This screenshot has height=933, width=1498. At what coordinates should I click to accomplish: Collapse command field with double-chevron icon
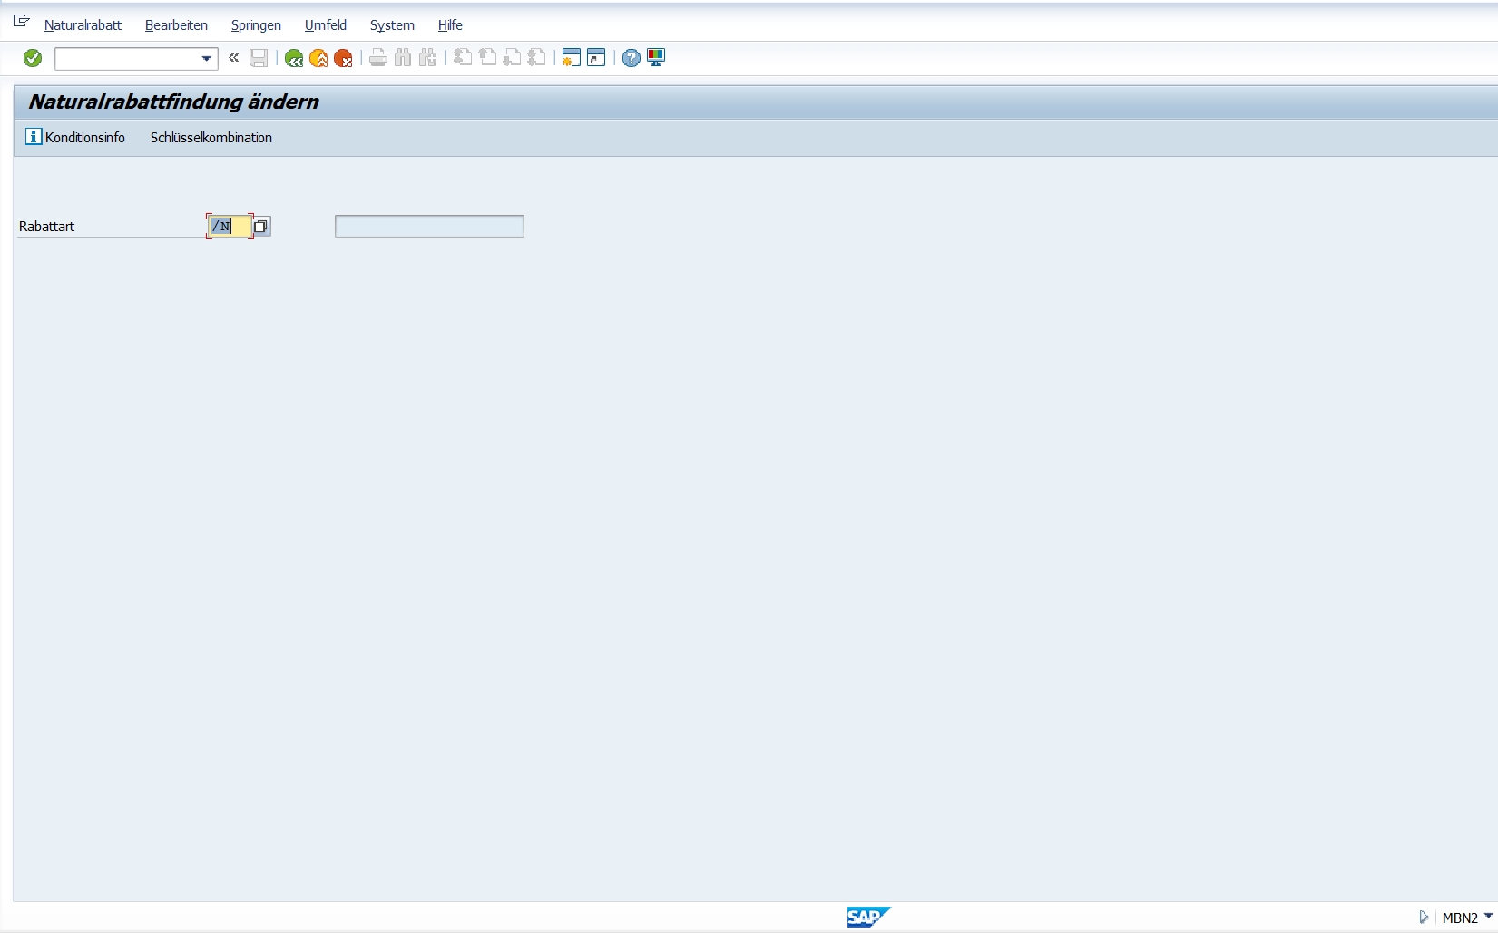234,58
